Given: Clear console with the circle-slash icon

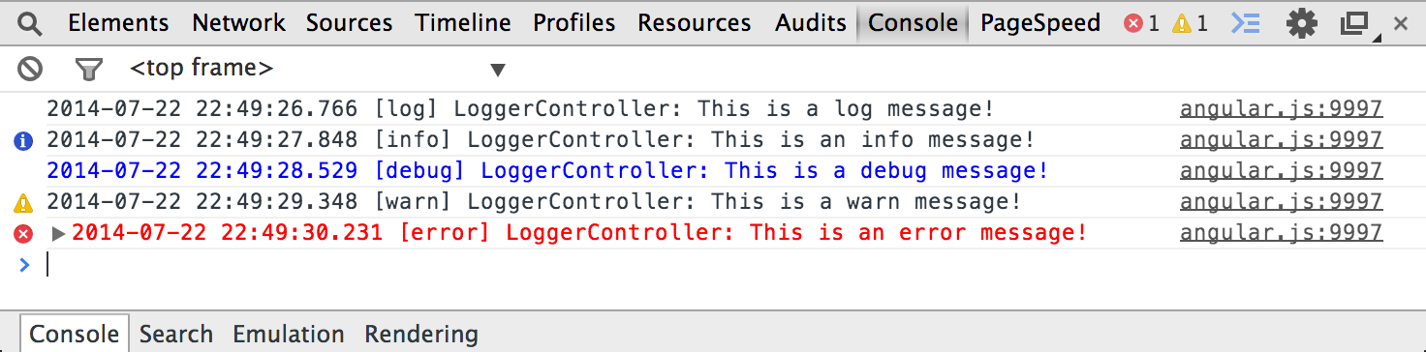Looking at the screenshot, I should click(31, 69).
